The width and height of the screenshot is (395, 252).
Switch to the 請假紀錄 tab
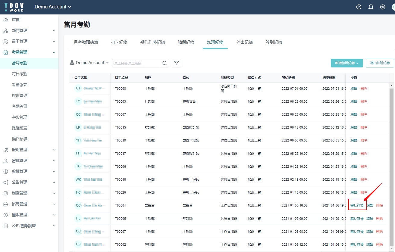[186, 42]
